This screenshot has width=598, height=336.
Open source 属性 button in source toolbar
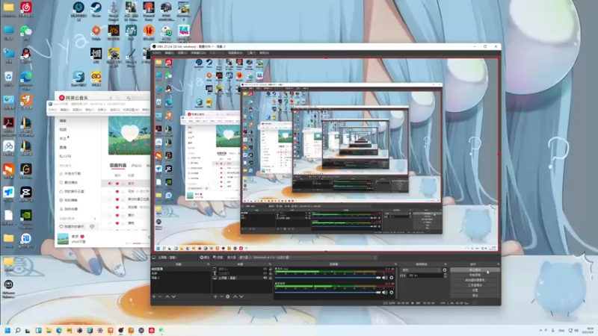pos(205,258)
